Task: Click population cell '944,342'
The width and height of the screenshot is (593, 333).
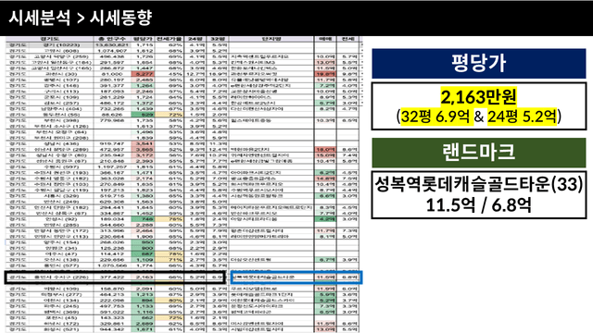Action: click(111, 329)
